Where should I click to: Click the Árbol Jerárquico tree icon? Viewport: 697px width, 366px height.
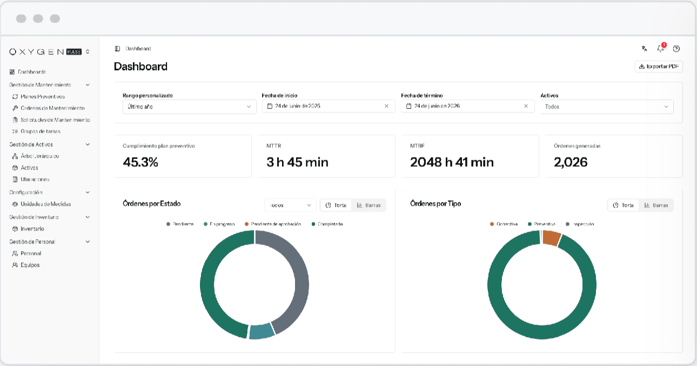(x=15, y=156)
